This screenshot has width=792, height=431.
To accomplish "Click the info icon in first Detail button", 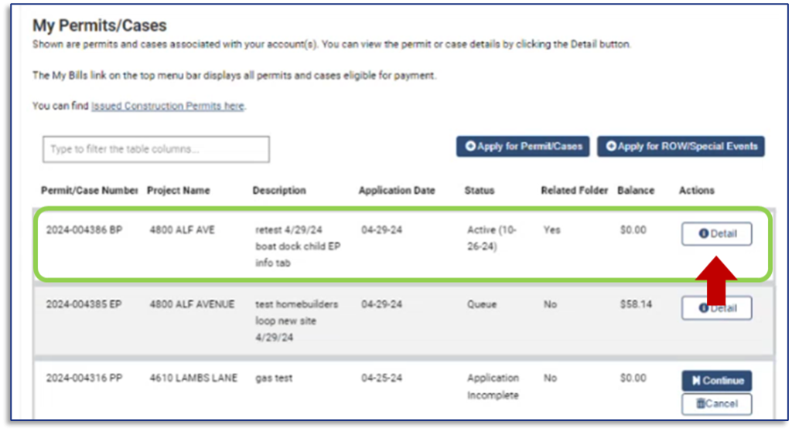I will tap(703, 234).
